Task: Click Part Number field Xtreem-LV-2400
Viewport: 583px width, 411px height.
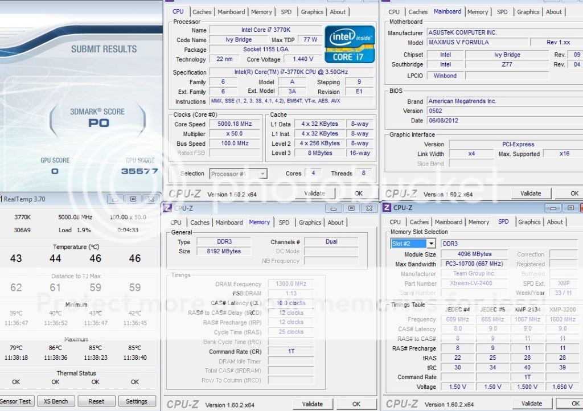Action: pos(474,283)
